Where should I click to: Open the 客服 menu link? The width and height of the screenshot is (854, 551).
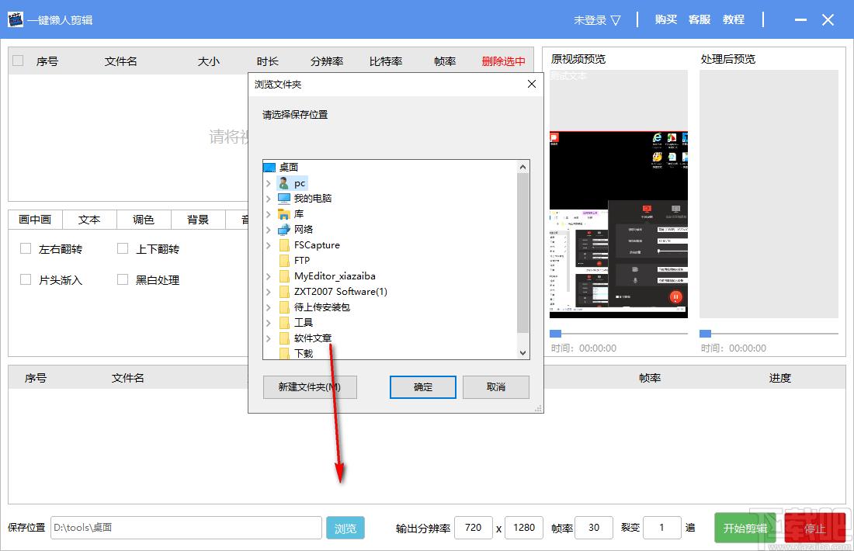700,19
